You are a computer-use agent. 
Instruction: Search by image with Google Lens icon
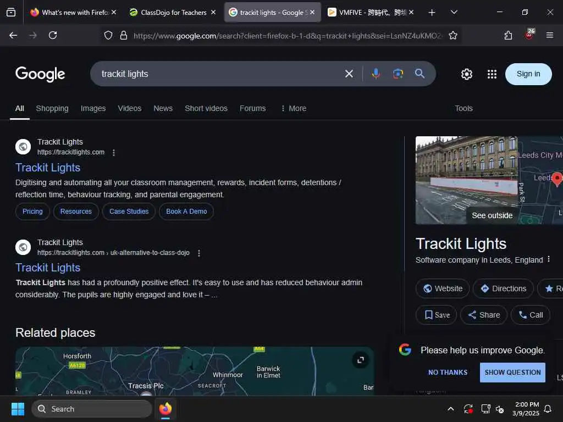pos(398,74)
